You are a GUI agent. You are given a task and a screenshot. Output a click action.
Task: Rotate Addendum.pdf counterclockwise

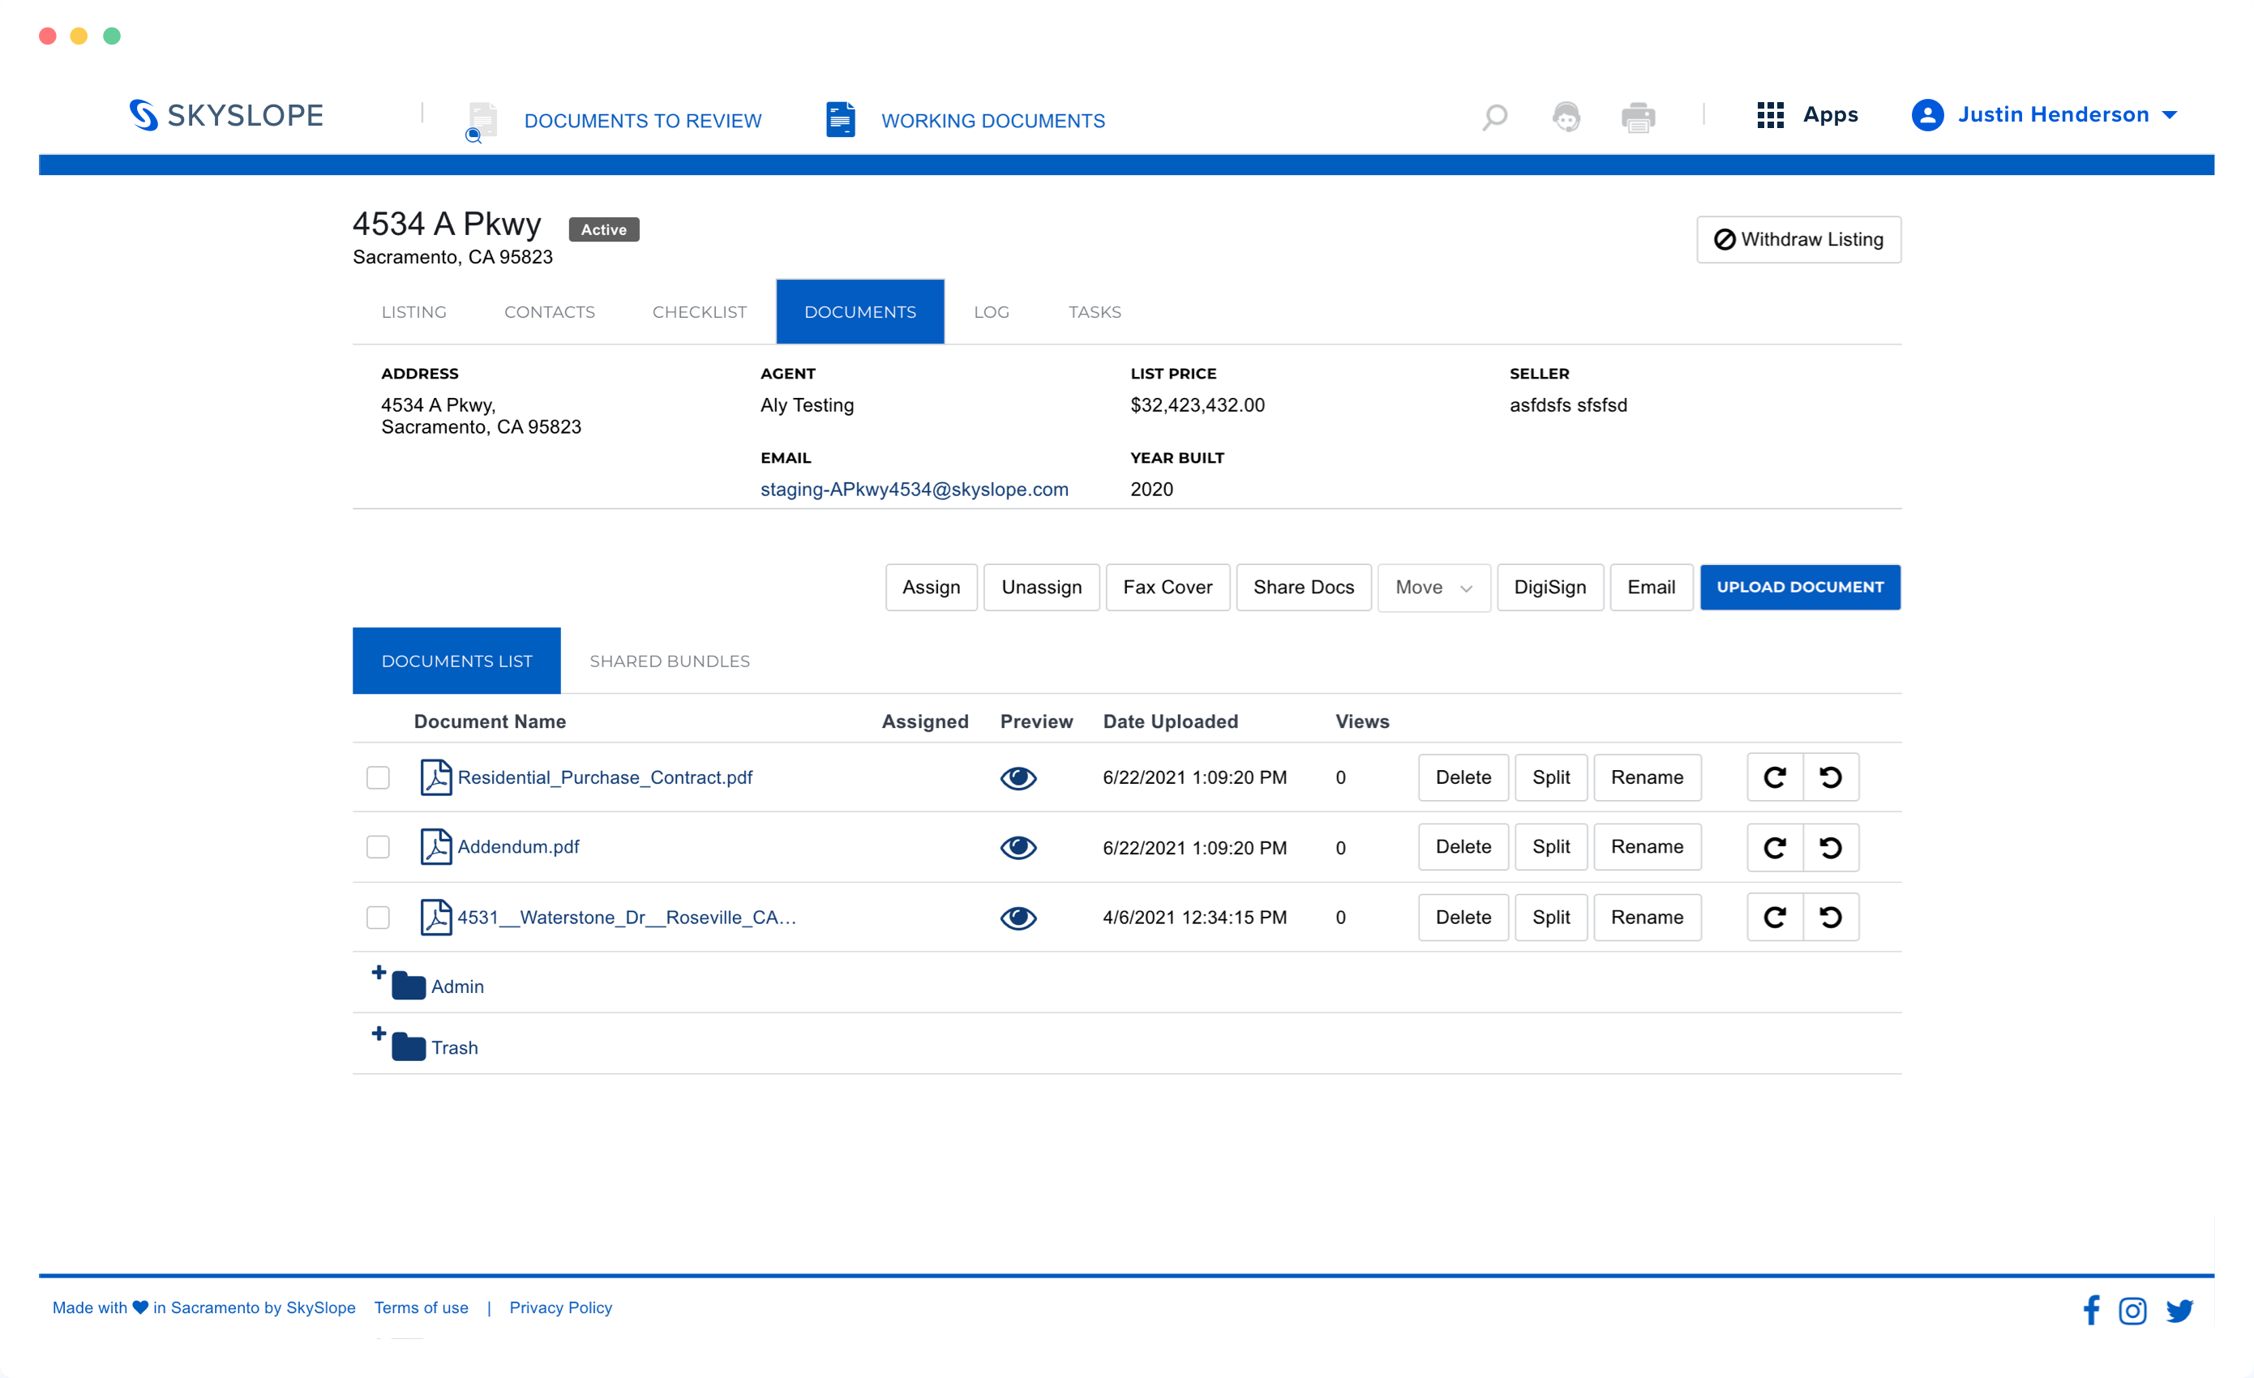tap(1831, 848)
